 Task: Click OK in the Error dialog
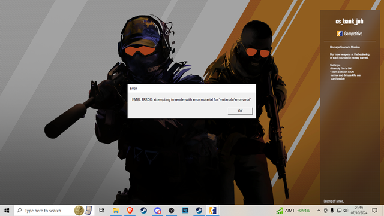240,111
